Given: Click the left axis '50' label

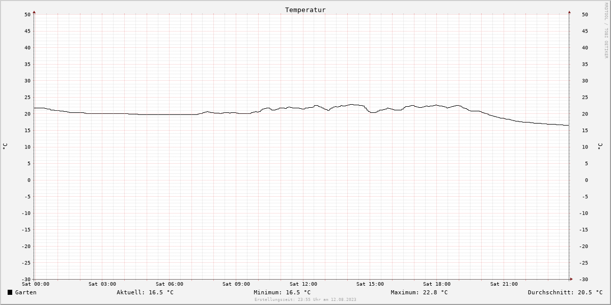Looking at the screenshot, I should point(27,15).
